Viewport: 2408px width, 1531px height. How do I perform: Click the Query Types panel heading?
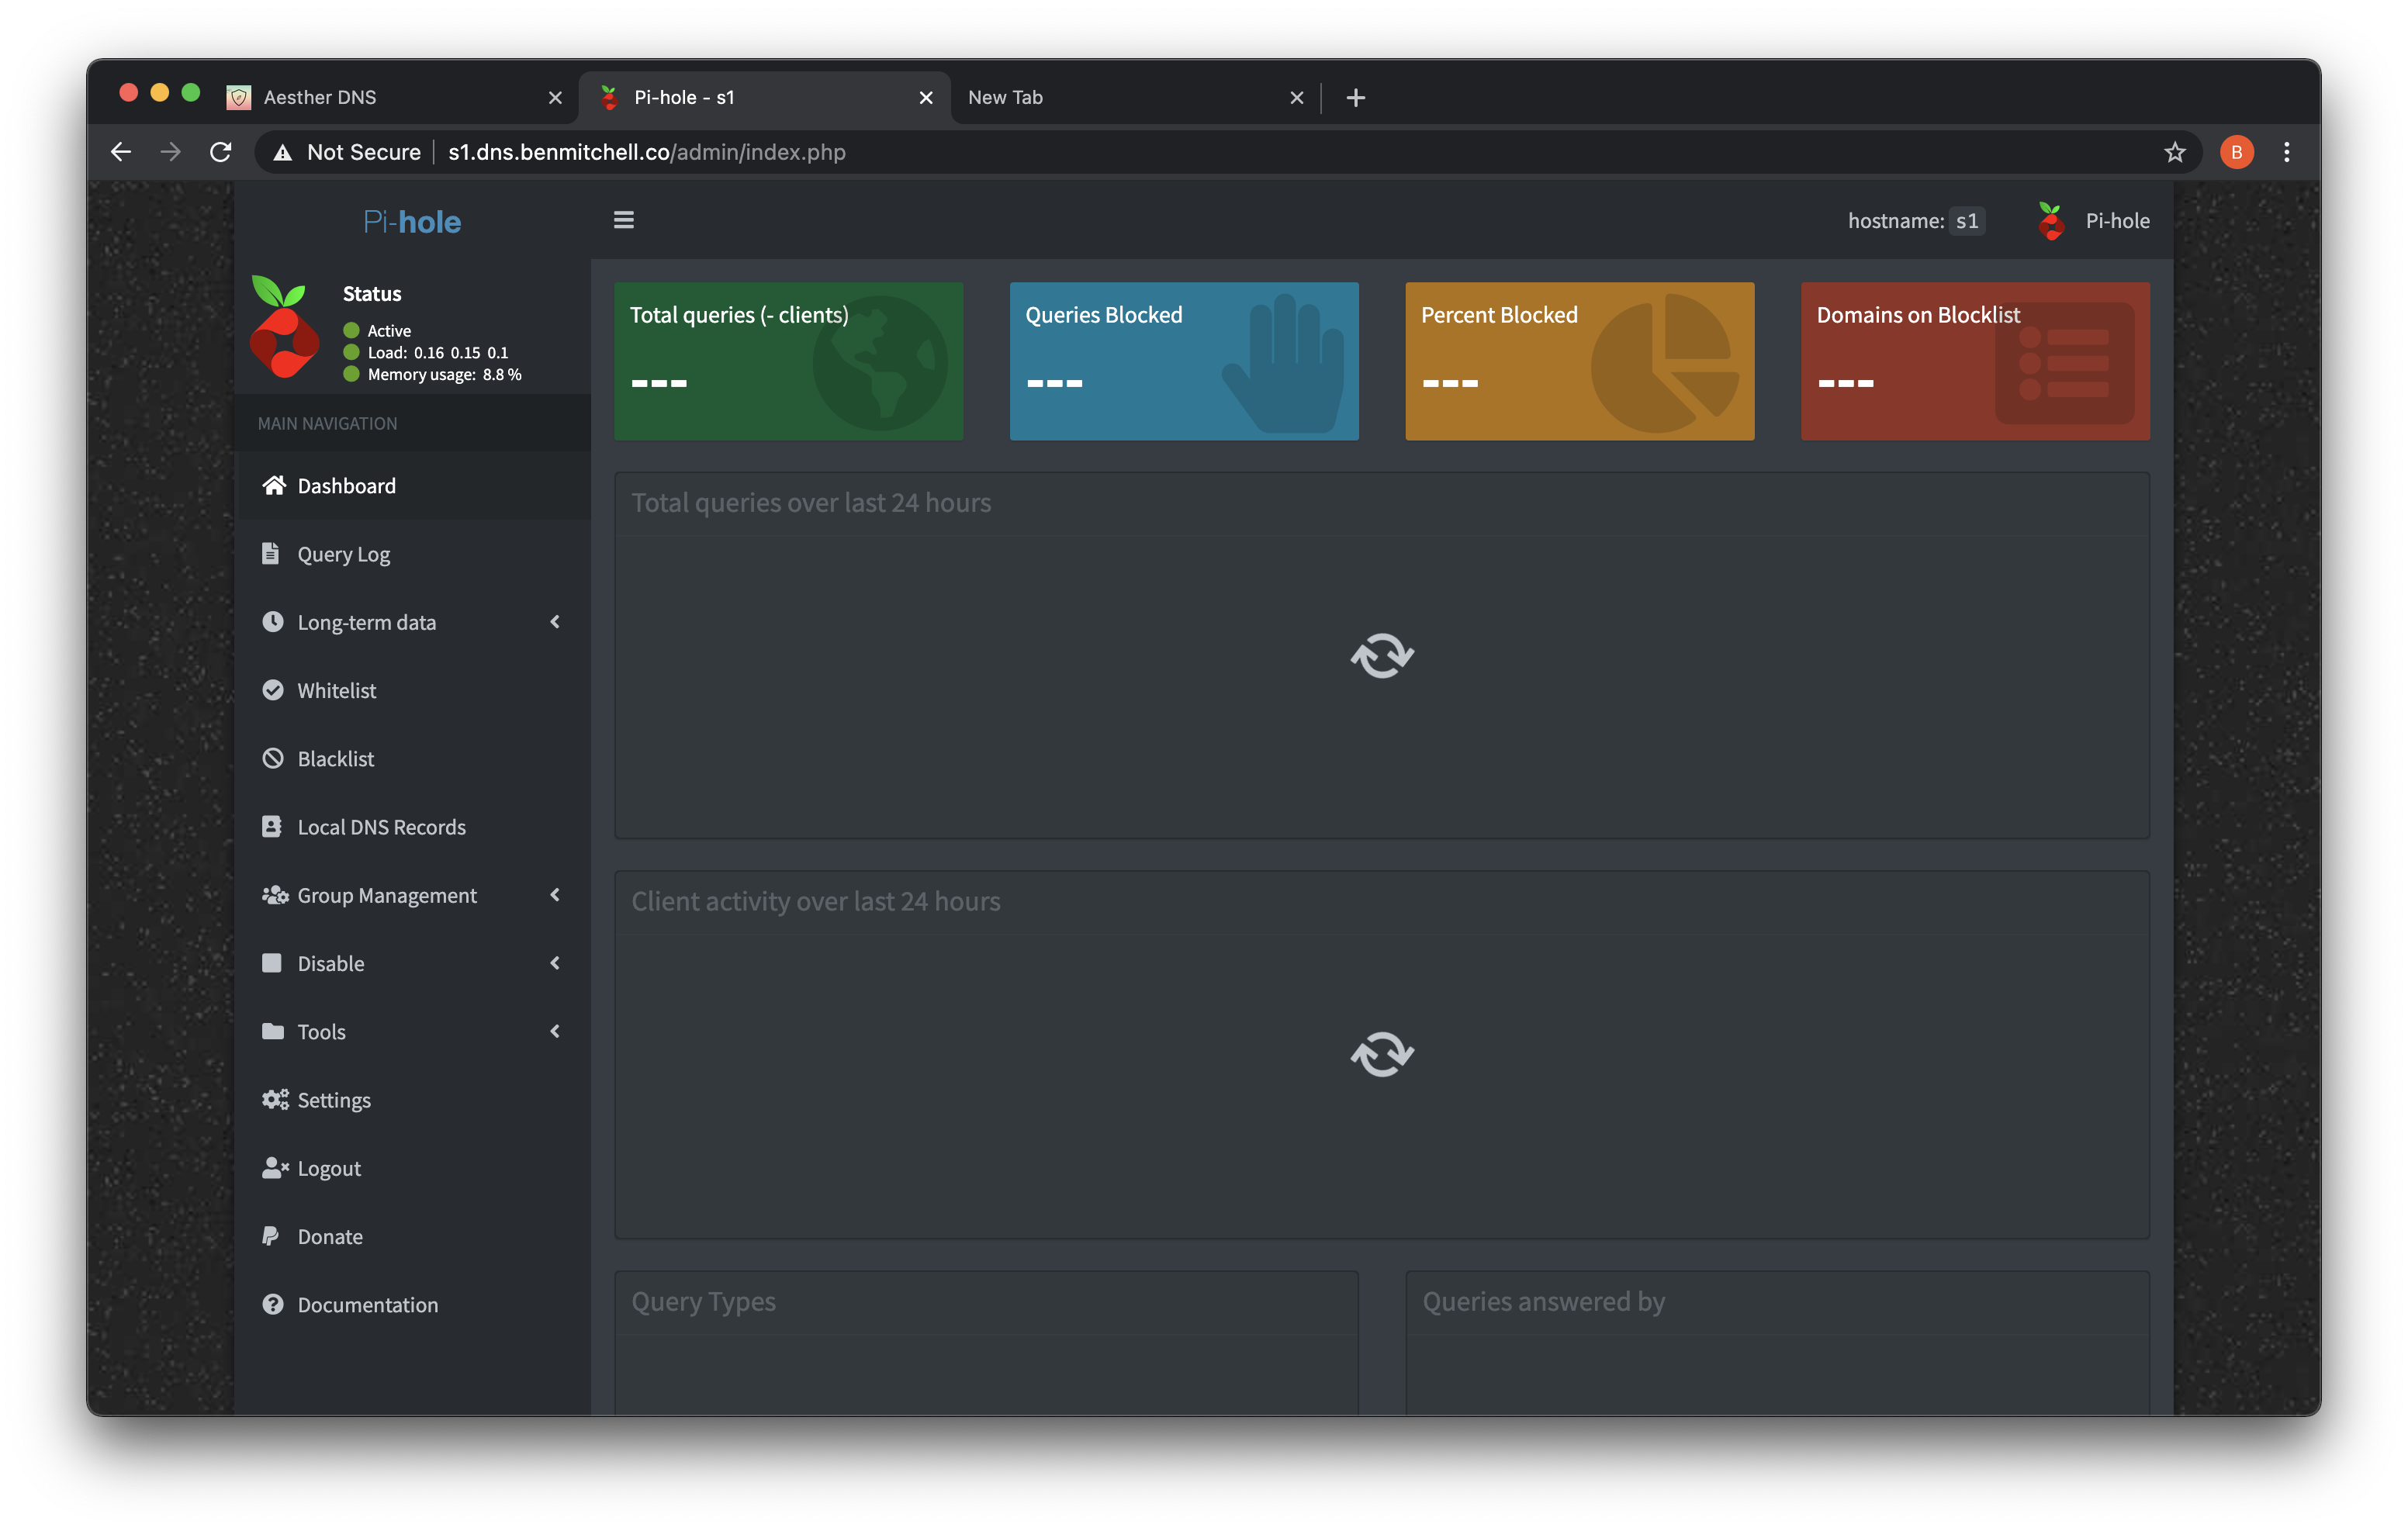(703, 1301)
